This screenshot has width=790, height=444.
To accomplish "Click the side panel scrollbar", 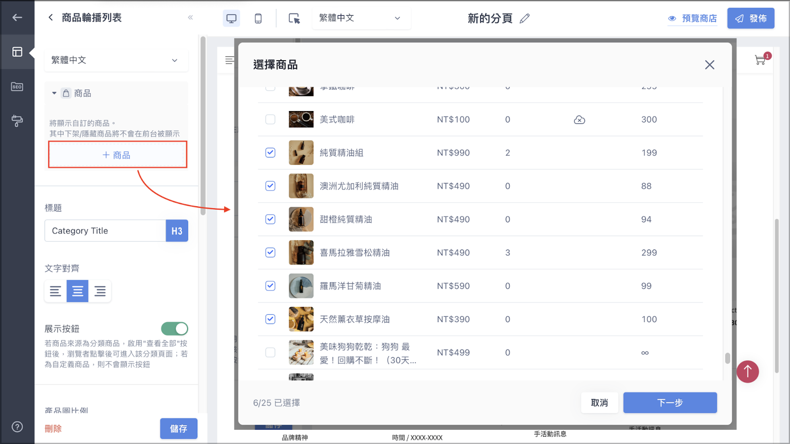I will [x=203, y=126].
